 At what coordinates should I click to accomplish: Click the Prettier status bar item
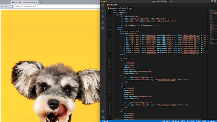point(211,121)
